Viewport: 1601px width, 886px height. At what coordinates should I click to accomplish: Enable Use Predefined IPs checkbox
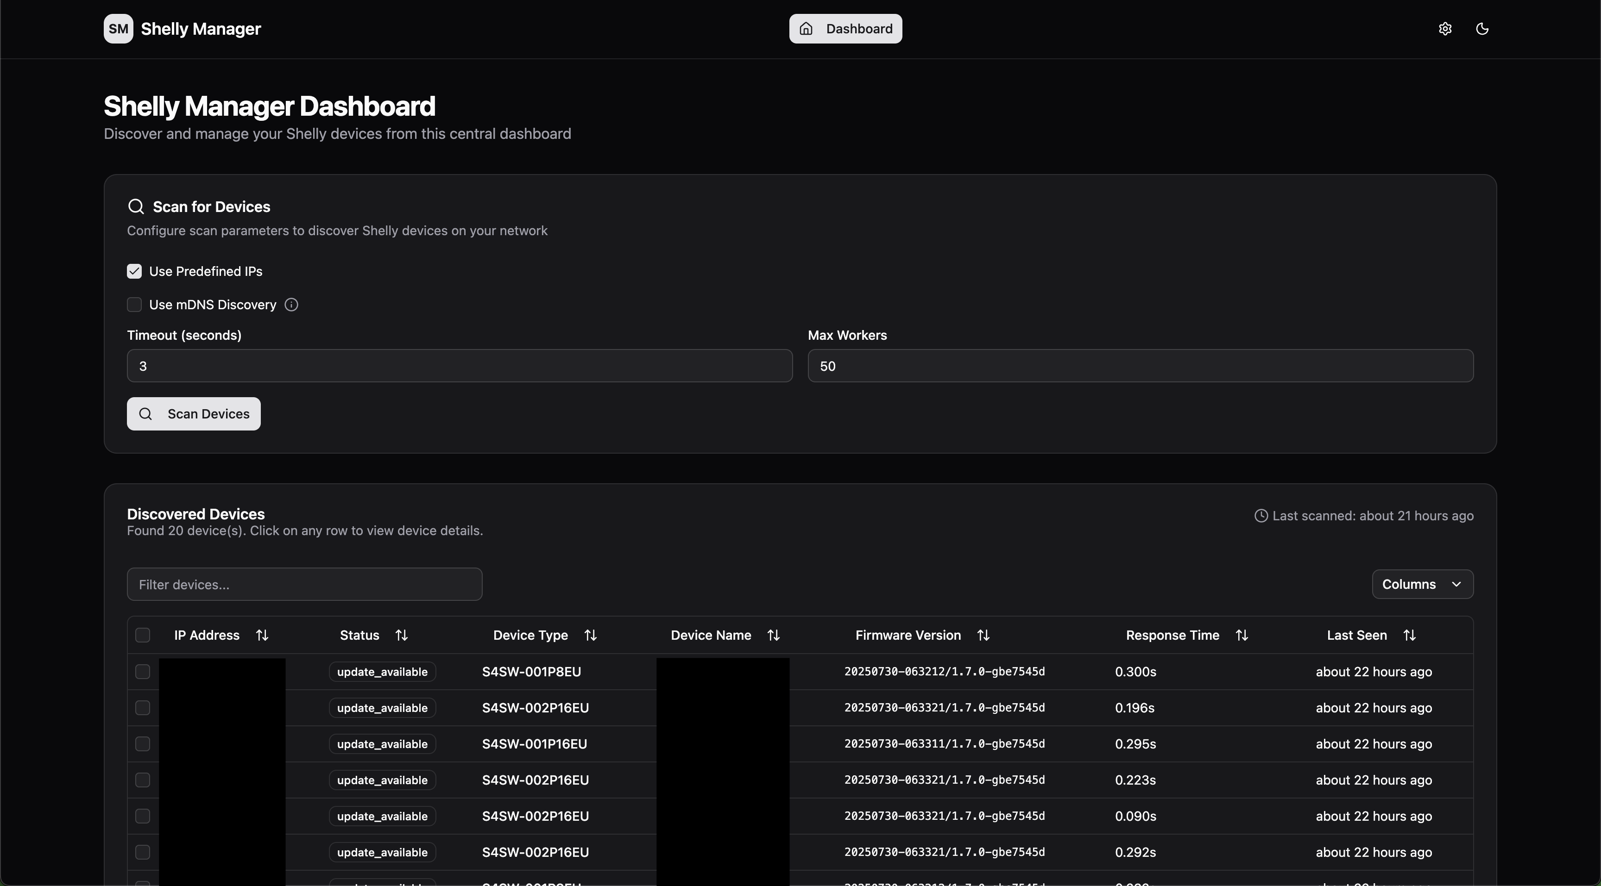point(134,271)
